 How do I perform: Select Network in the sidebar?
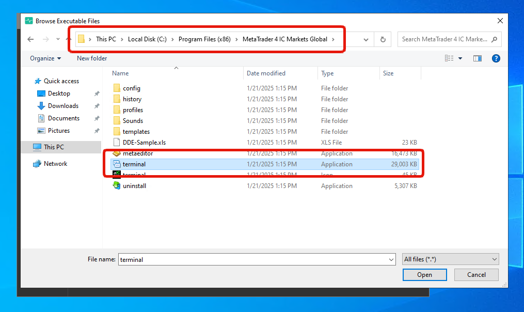pyautogui.click(x=55, y=164)
